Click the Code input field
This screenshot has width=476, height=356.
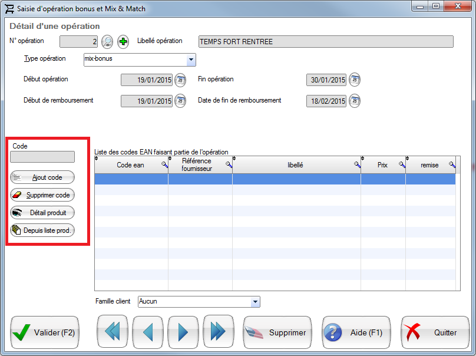pyautogui.click(x=42, y=157)
